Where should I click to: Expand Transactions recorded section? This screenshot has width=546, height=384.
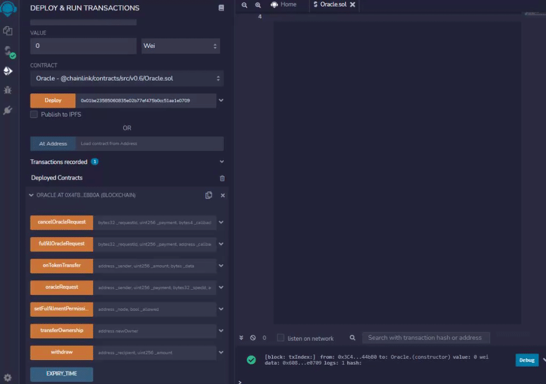point(222,162)
